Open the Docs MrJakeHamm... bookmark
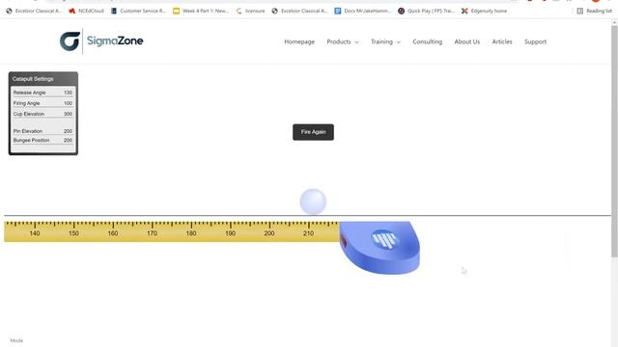Screen dimensions: 618x347 363,11
